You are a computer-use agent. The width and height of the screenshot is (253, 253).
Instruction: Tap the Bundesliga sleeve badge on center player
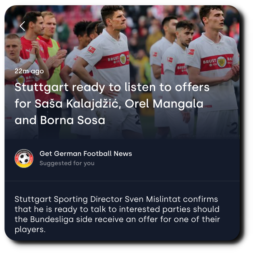pyautogui.click(x=91, y=50)
